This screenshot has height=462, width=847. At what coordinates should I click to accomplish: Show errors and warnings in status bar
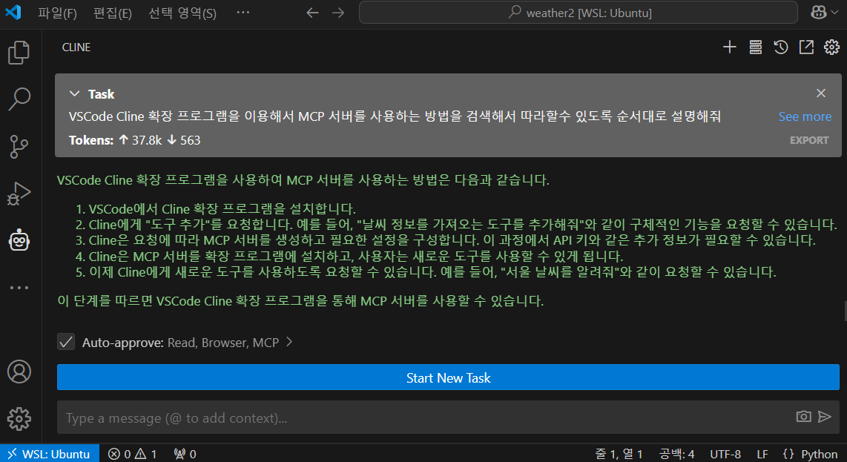(x=132, y=454)
